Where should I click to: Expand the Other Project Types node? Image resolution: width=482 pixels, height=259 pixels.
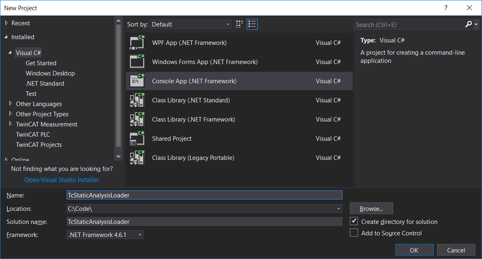(11, 114)
